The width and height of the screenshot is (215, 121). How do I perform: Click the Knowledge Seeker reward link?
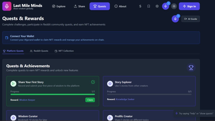[x=125, y=99]
